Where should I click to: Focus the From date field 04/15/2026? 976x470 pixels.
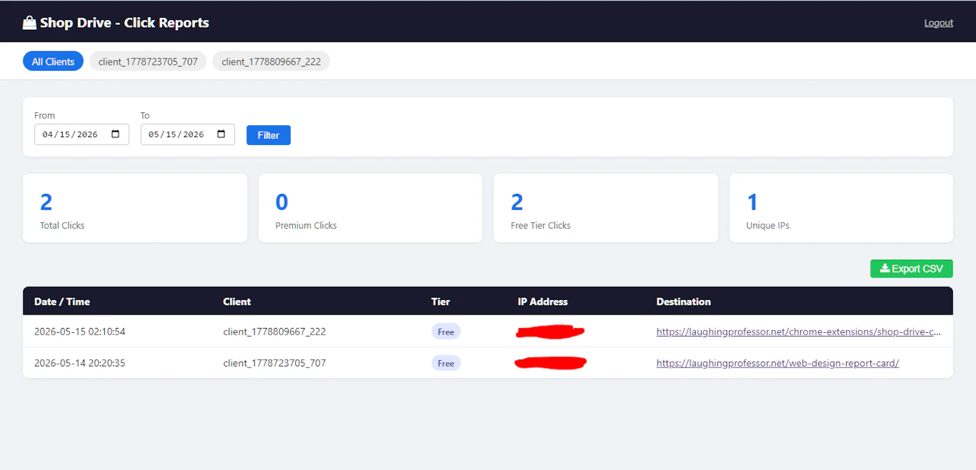coord(82,134)
